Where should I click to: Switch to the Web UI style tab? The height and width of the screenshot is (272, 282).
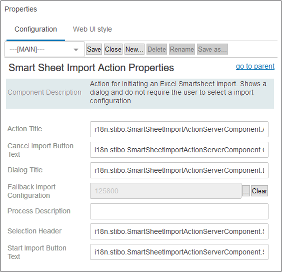pos(92,29)
